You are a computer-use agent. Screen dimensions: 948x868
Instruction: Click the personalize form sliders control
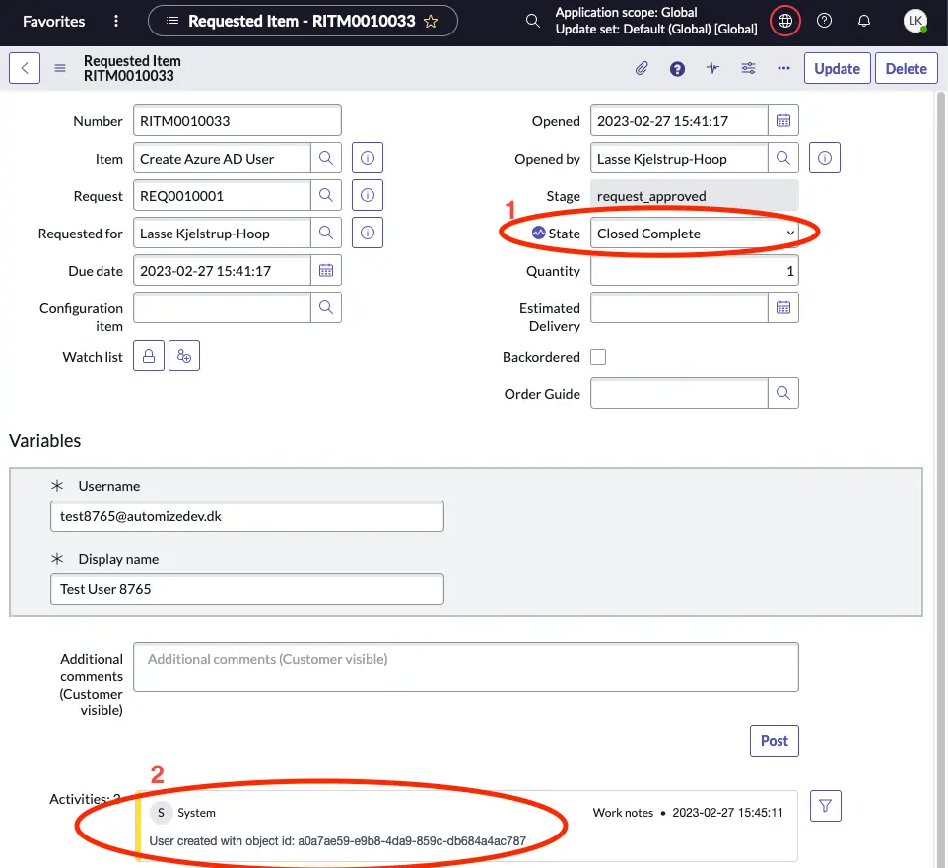(x=748, y=68)
